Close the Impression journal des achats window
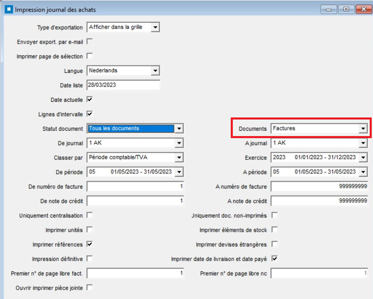 [x=364, y=9]
